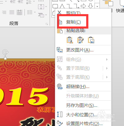Choose 另存为图片(S)... option
This screenshot has height=126, width=124.
[82, 105]
